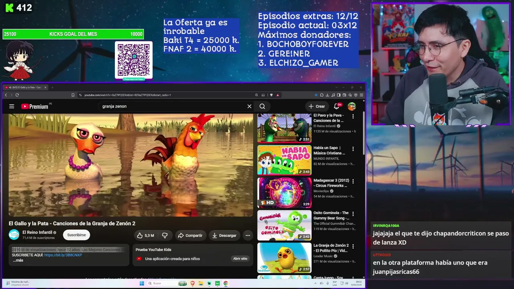Open the El Reino Infantil channel name
Image resolution: width=514 pixels, height=289 pixels.
37,232
